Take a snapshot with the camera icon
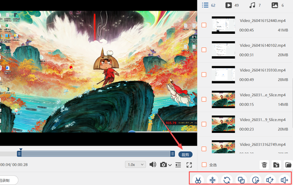This screenshot has height=185, width=293. click(x=163, y=164)
